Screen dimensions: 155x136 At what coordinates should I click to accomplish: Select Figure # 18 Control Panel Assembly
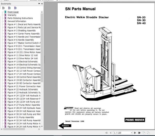(24, 77)
